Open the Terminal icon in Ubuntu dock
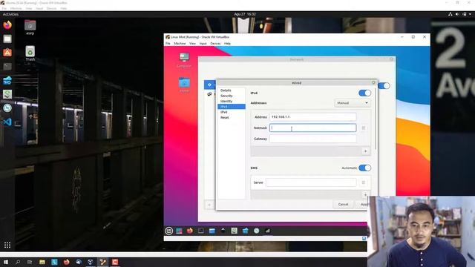475x267 pixels. pyautogui.click(x=7, y=66)
